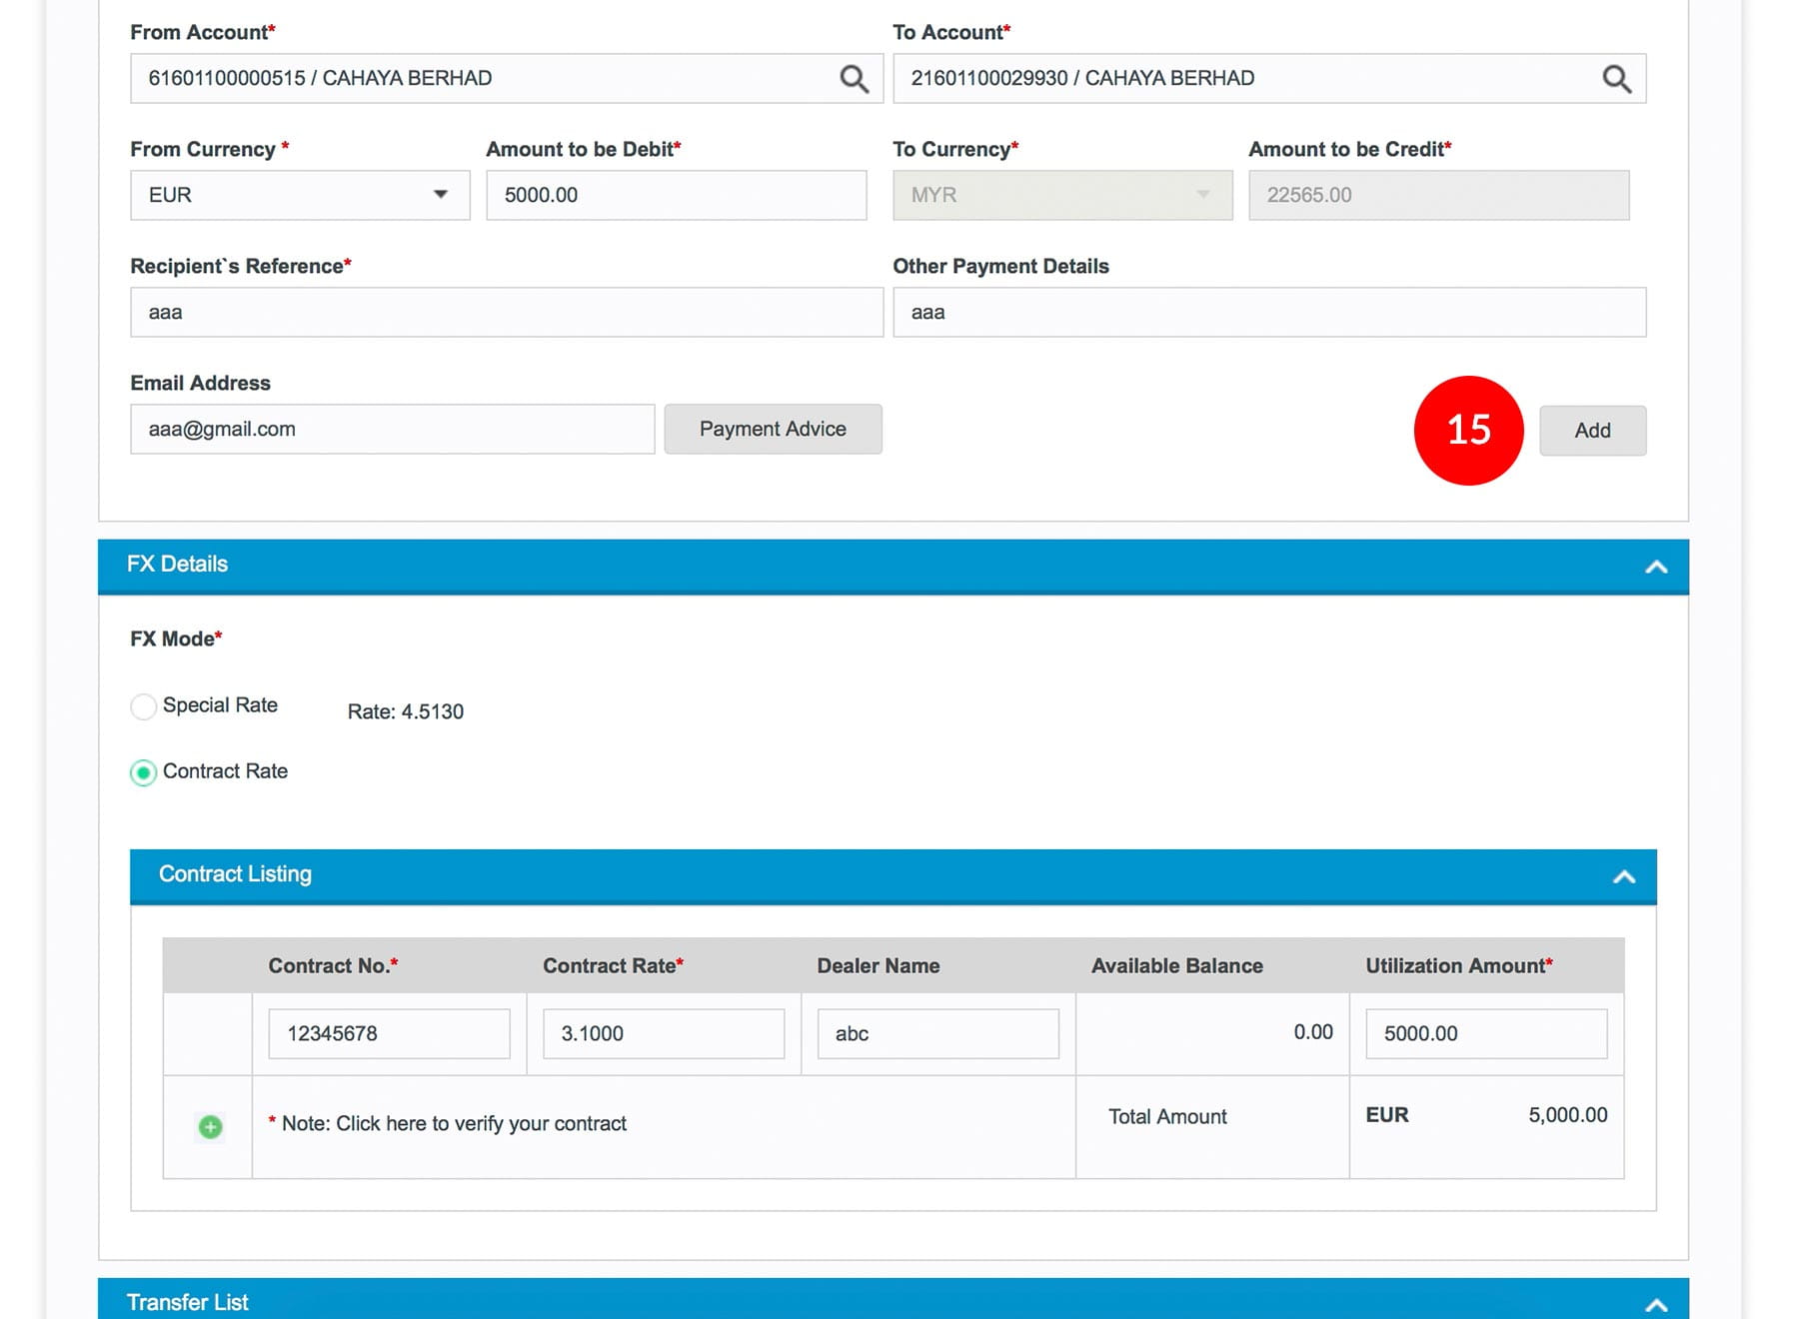
Task: Collapse the Transfer List section chevron
Action: pos(1656,1304)
